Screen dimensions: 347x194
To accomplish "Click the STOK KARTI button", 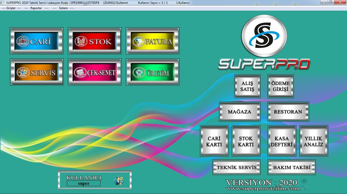I will click(x=246, y=141).
